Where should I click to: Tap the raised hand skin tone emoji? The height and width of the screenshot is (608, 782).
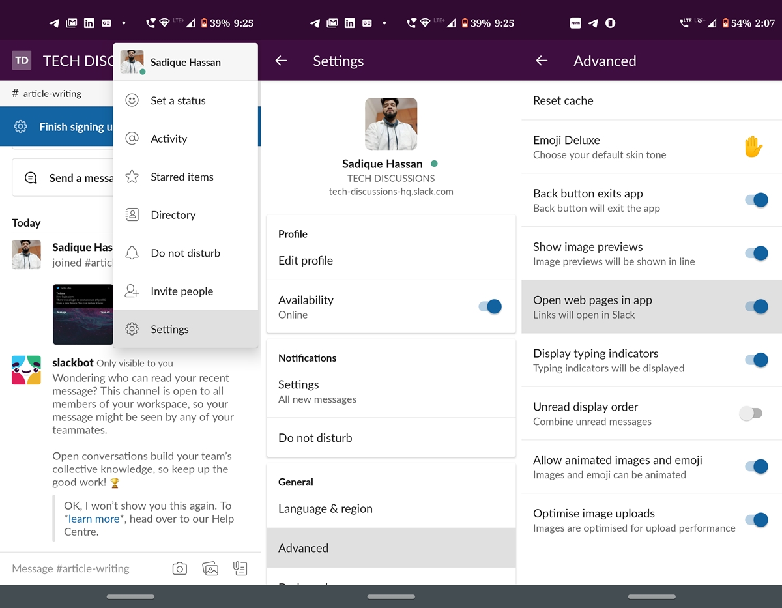753,147
